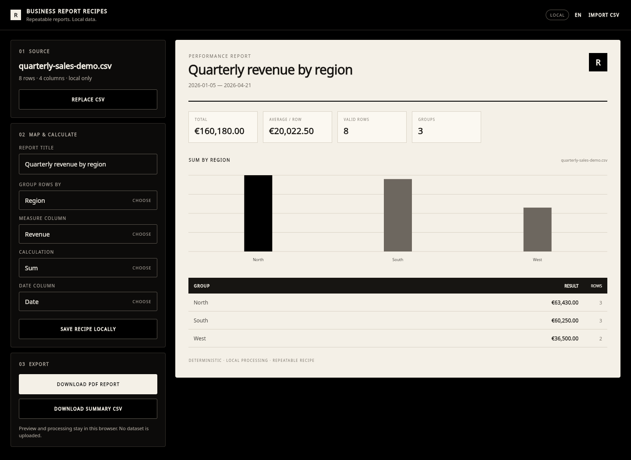Download the PDF report
This screenshot has height=460, width=631.
(x=88, y=384)
